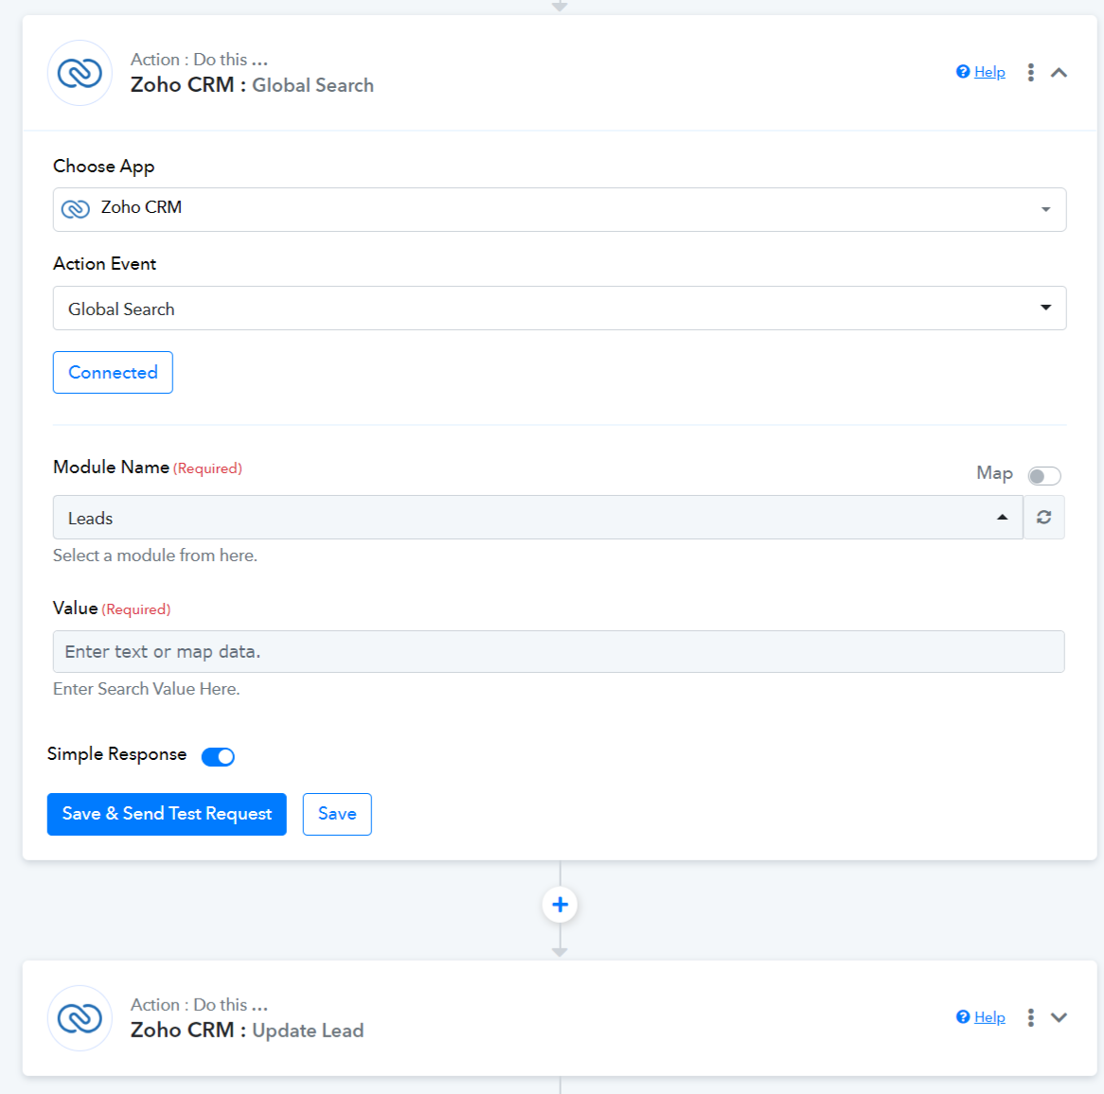
Task: Open the Choose App dropdown
Action: point(559,209)
